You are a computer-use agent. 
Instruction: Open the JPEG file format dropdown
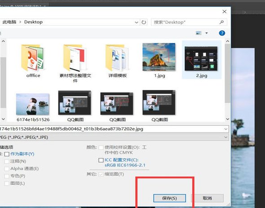click(x=226, y=137)
